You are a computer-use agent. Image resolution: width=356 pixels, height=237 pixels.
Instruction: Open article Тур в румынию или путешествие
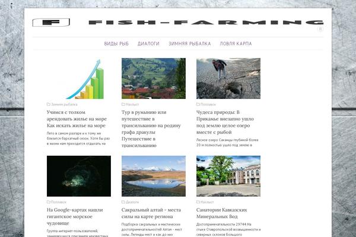(151, 129)
